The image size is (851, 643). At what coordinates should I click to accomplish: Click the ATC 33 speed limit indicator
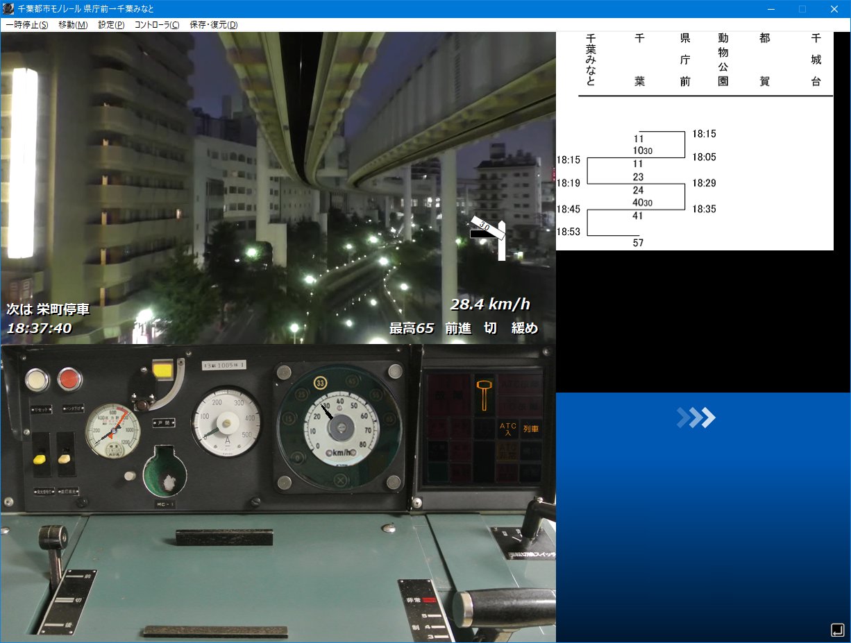[321, 382]
